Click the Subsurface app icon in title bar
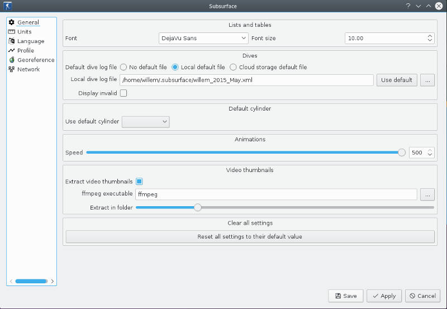The width and height of the screenshot is (447, 309). (x=8, y=6)
